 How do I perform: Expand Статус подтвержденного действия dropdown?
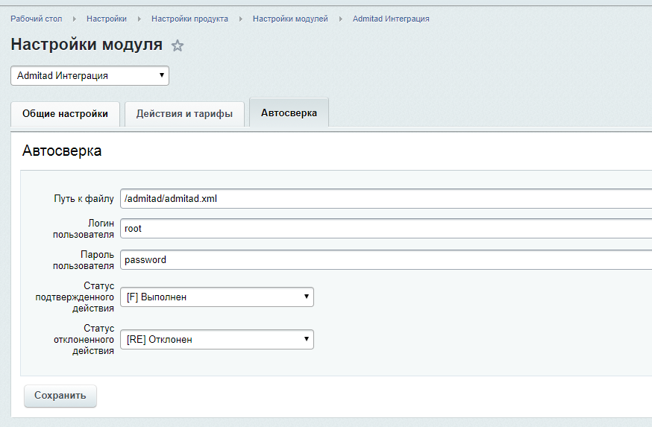point(216,297)
